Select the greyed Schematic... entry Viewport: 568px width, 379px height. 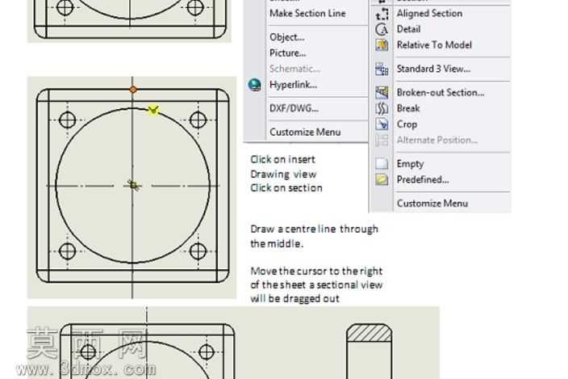pos(294,69)
